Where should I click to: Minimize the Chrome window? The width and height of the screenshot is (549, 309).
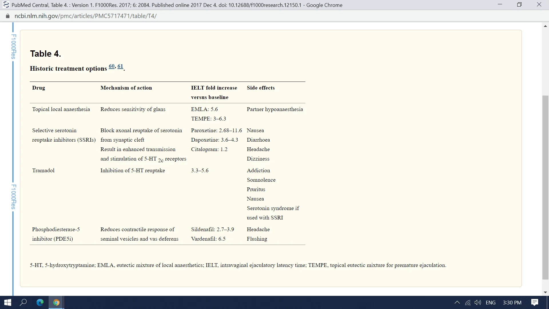tap(500, 5)
